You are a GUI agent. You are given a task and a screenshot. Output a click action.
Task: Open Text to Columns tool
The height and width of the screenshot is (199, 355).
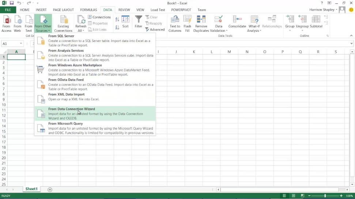pos(175,23)
